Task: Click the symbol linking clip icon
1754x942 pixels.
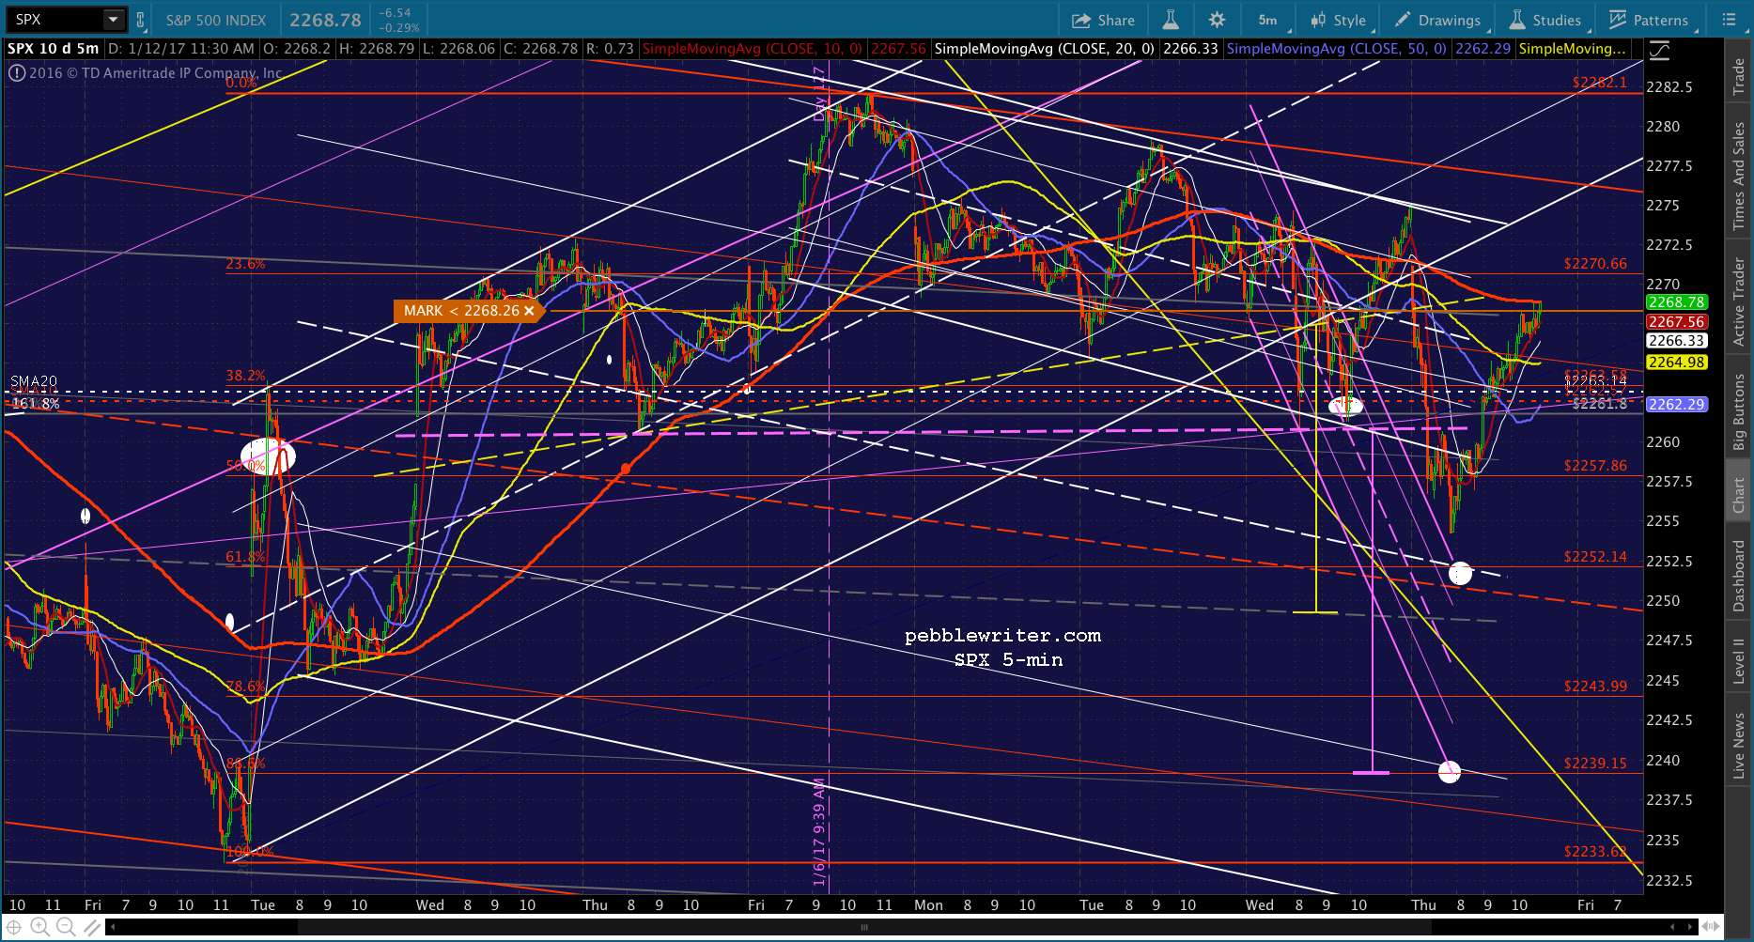Action: tap(141, 20)
